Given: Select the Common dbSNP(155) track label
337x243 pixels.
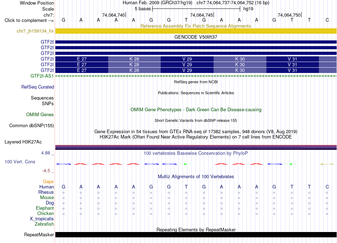Looking at the screenshot, I should (31, 126).
